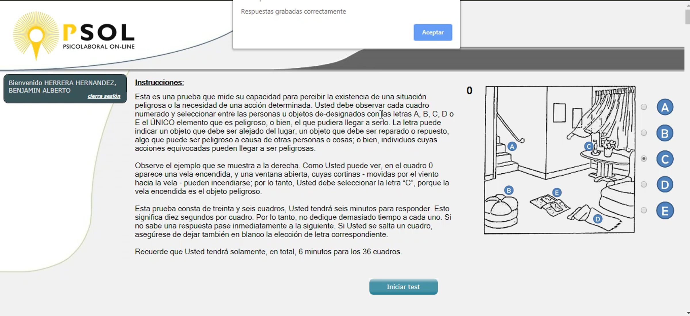Click marker D on the rug
This screenshot has width=690, height=316.
[x=597, y=219]
